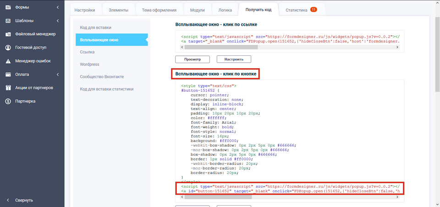Switch to the Настройки tab

(85, 10)
